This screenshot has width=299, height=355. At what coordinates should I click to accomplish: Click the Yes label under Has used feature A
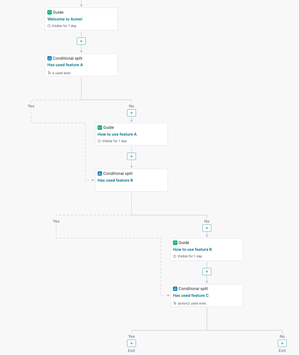31,106
